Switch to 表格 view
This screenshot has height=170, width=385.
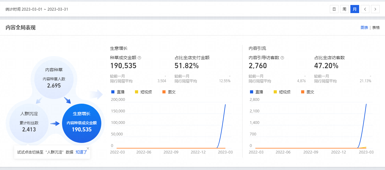[376, 28]
